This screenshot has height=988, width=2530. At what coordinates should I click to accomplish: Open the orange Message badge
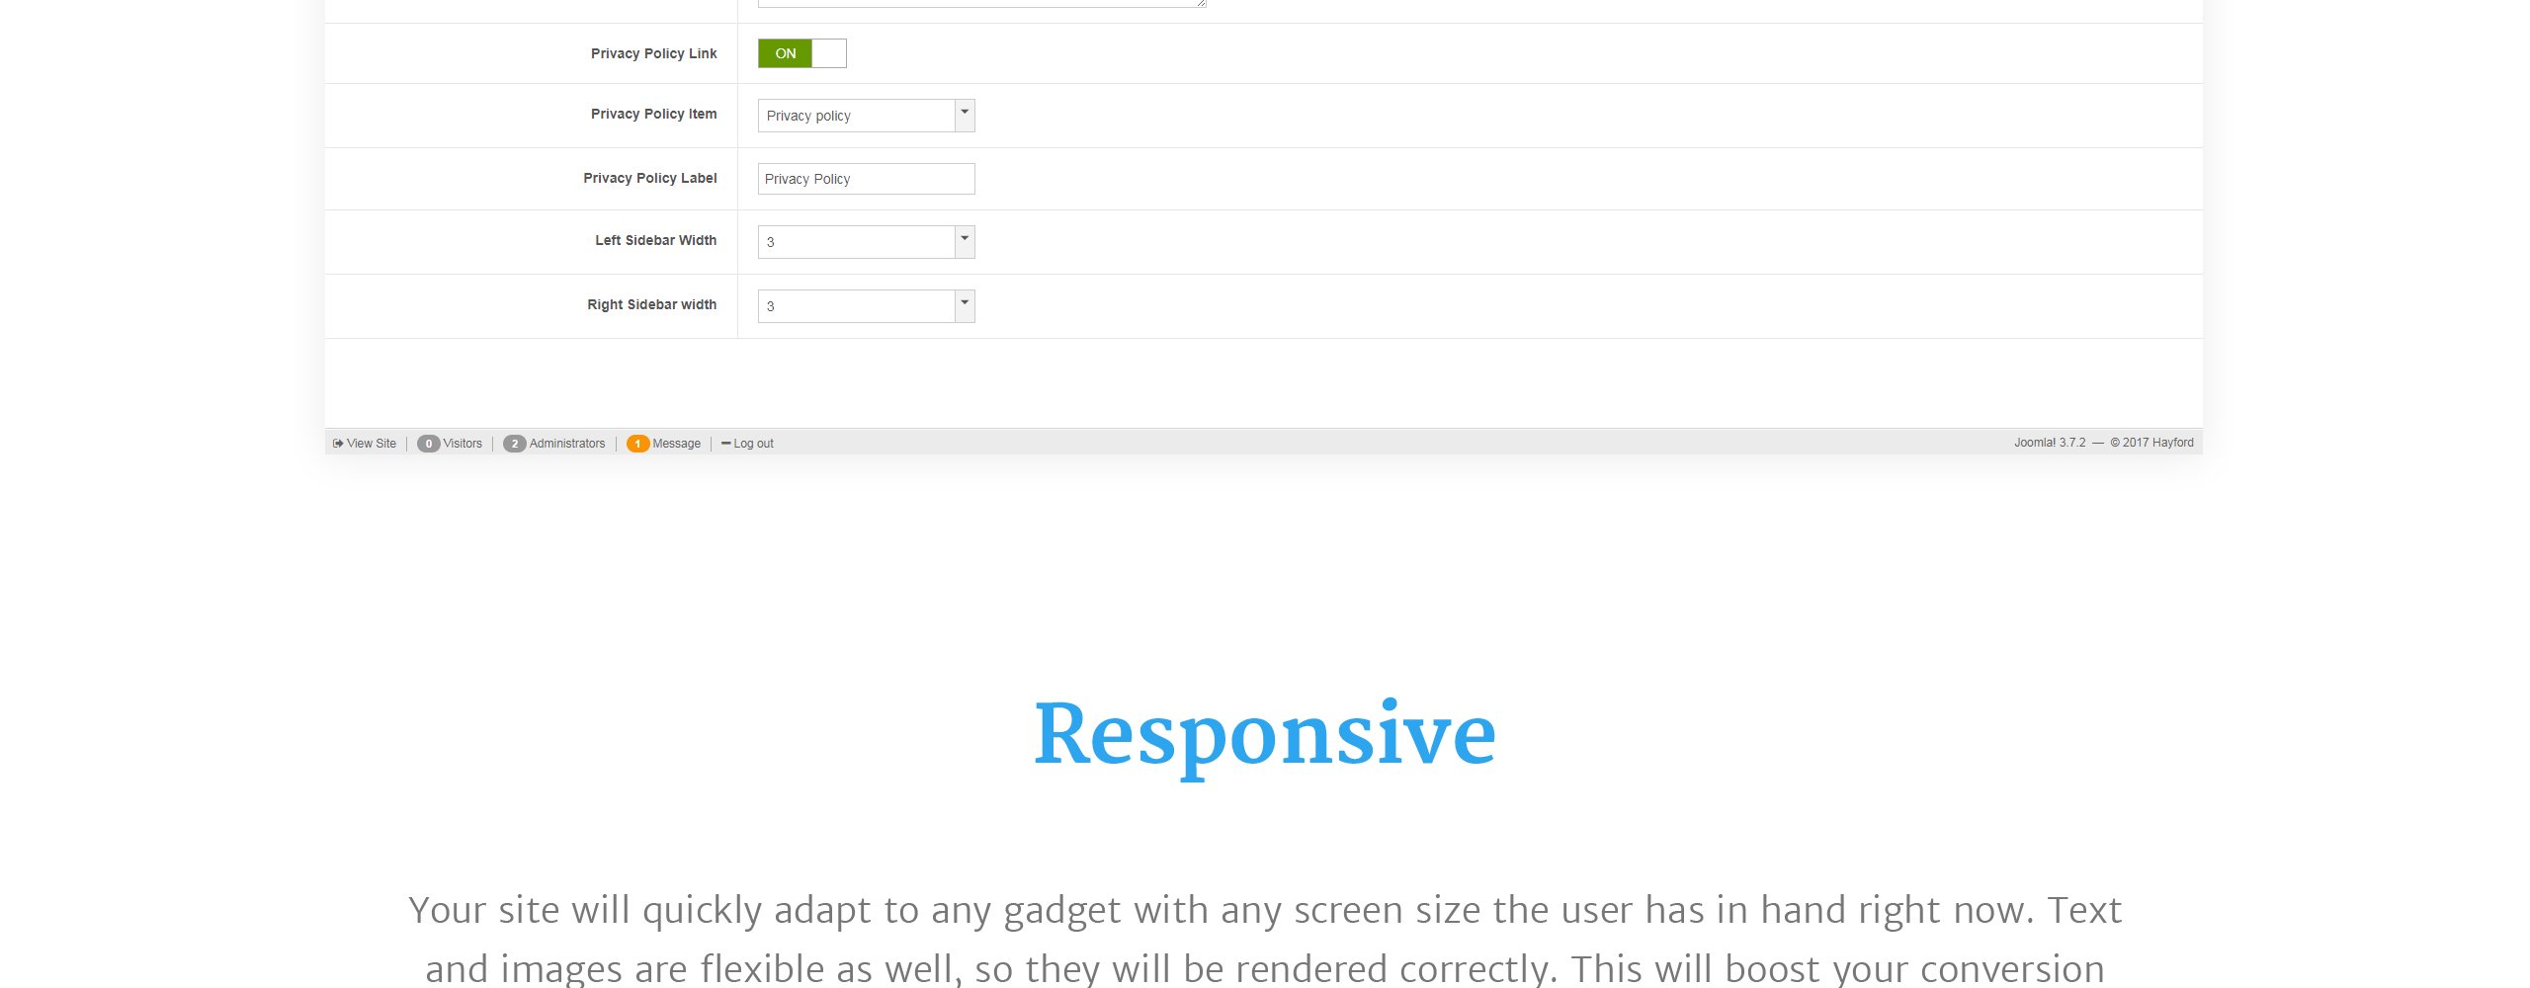click(637, 444)
